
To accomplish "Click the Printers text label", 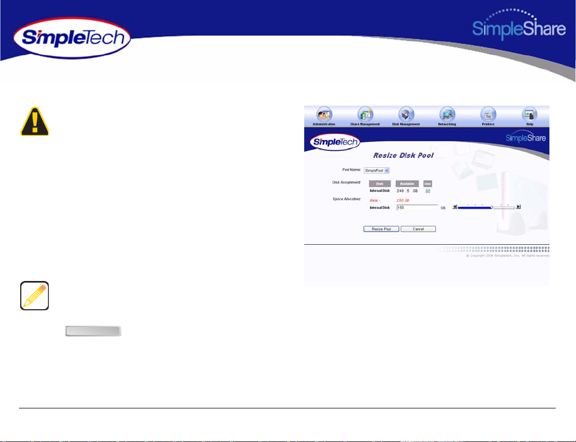I will [488, 124].
